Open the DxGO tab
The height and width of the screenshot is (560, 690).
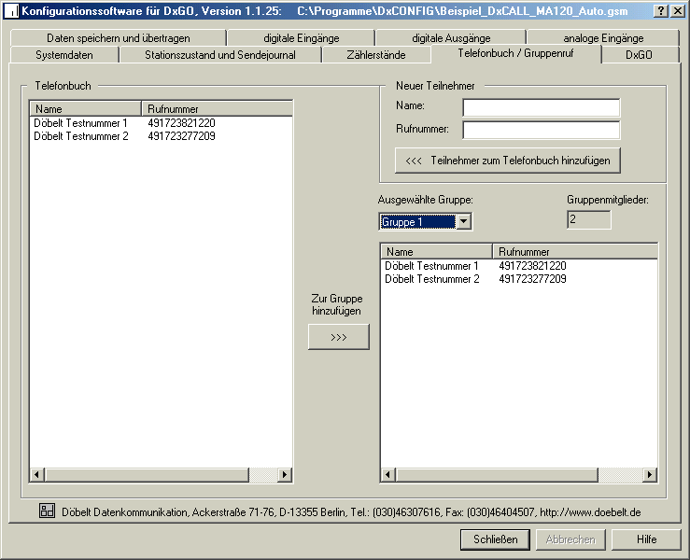click(x=639, y=54)
